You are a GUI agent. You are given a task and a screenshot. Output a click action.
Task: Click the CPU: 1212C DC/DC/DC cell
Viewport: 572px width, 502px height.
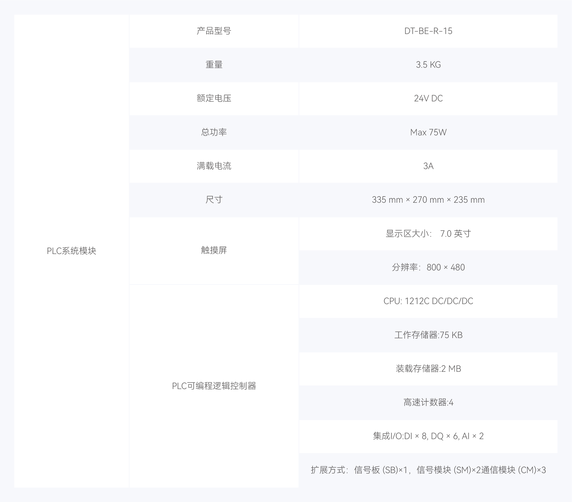tap(428, 301)
